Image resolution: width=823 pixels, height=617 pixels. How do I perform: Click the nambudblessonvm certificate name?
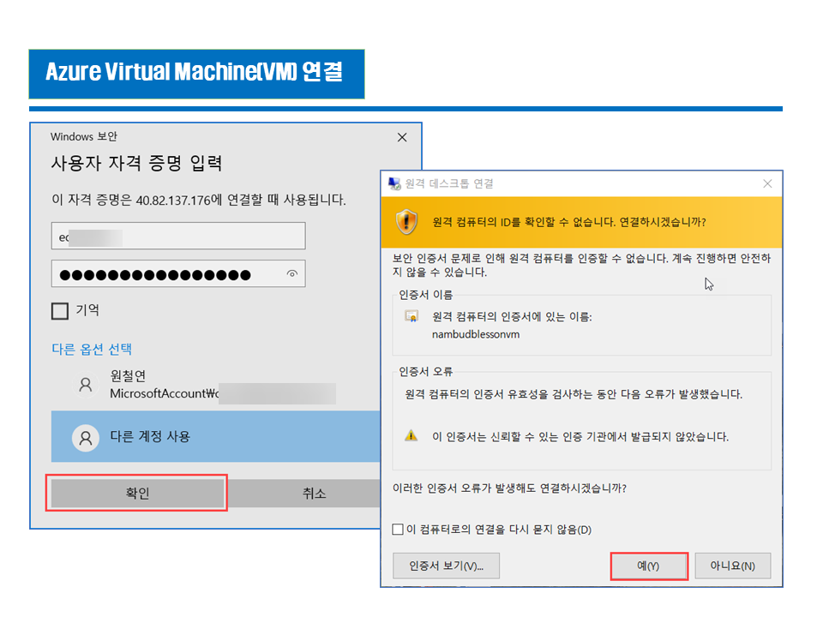(x=476, y=334)
